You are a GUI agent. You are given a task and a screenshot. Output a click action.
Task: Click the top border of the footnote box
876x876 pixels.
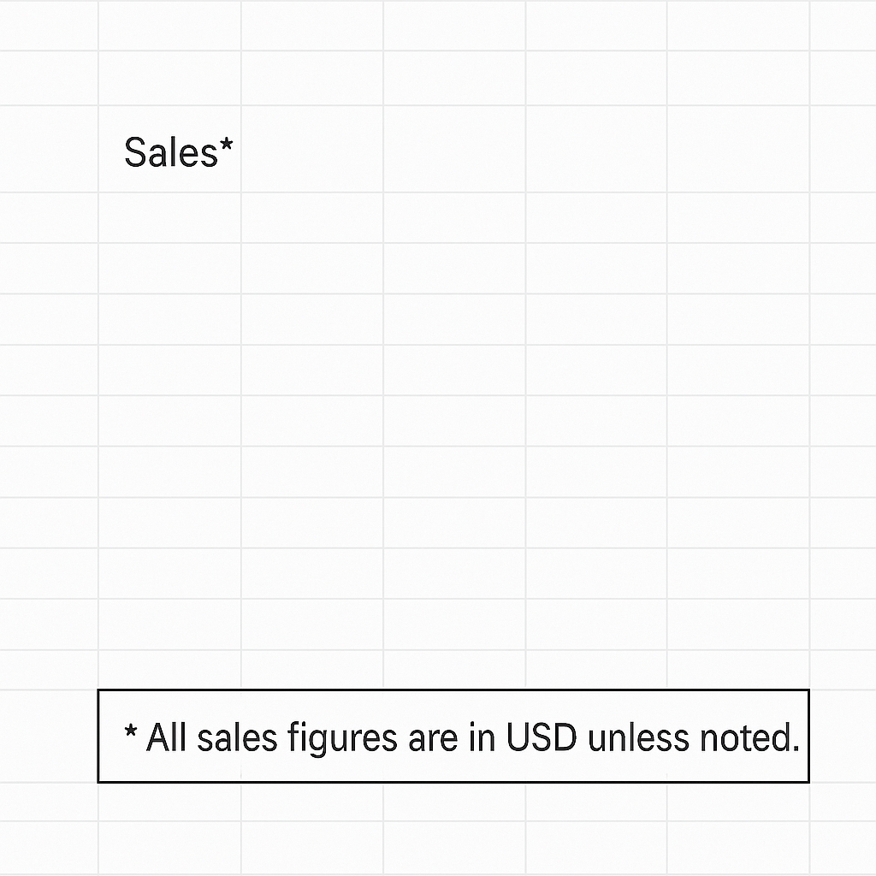point(453,690)
